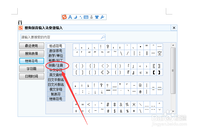Click the search box 请输入要搜索的内容

[x=63, y=37]
